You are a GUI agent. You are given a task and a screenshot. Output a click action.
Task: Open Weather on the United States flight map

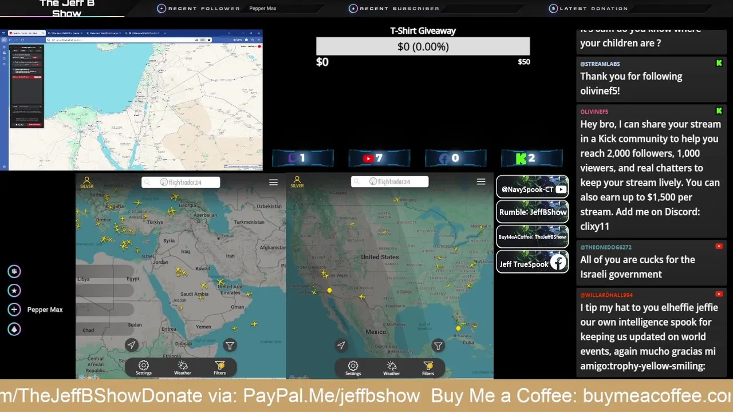tap(392, 367)
